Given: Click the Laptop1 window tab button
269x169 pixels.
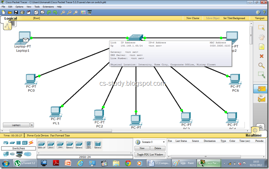Looking at the screenshot, I should [x=16, y=125].
